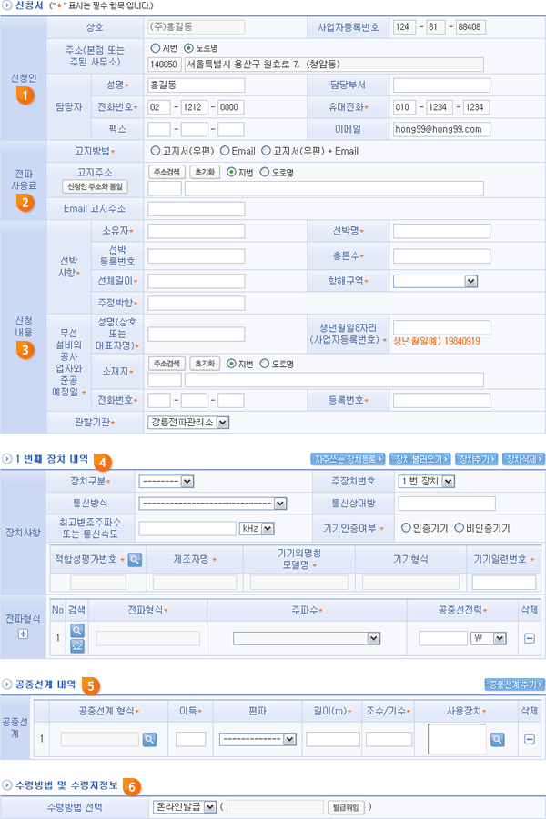Click the 적합성평가번호 search magnifier icon
This screenshot has width=546, height=819.
[135, 559]
